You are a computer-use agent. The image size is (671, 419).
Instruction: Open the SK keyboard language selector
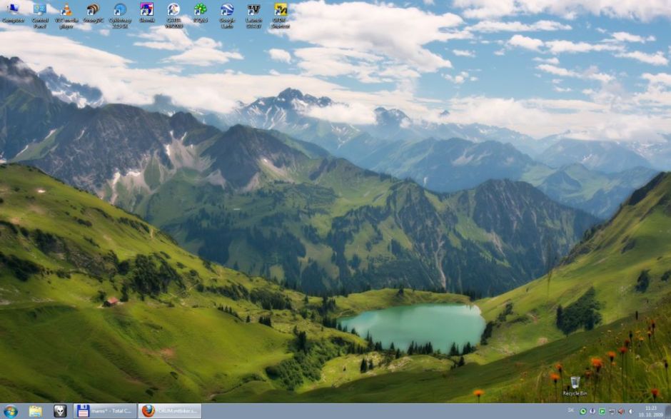[570, 410]
